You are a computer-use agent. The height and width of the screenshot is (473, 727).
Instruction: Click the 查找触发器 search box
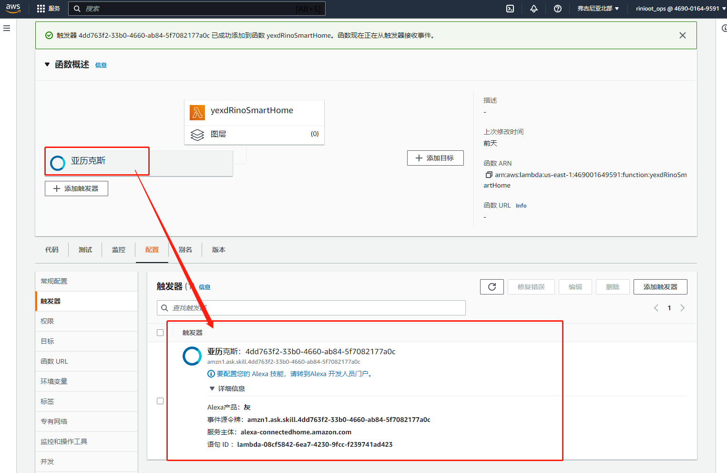311,308
